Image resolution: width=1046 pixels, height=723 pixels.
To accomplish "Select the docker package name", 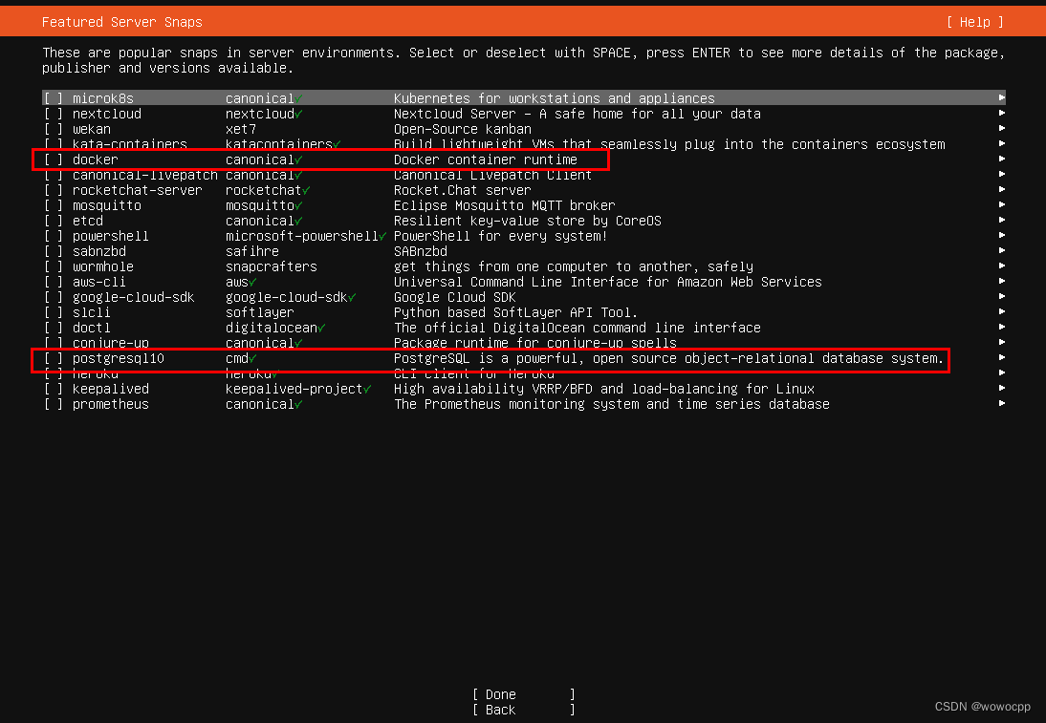I will coord(96,159).
